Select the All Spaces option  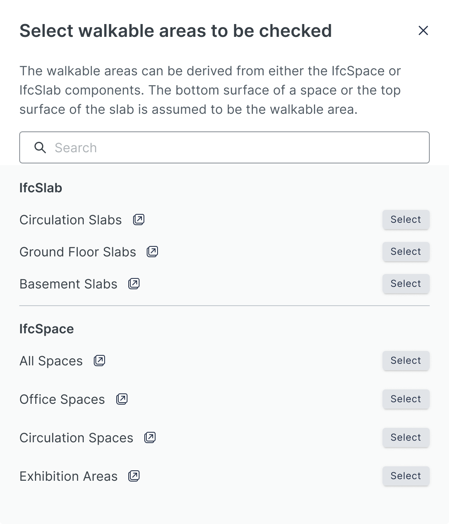(x=406, y=361)
